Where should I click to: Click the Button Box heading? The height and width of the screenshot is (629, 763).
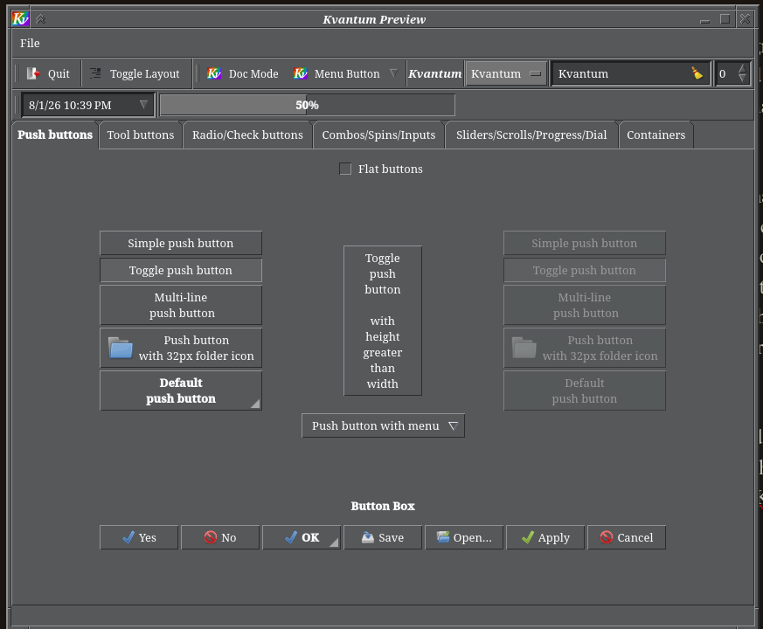[x=383, y=506]
